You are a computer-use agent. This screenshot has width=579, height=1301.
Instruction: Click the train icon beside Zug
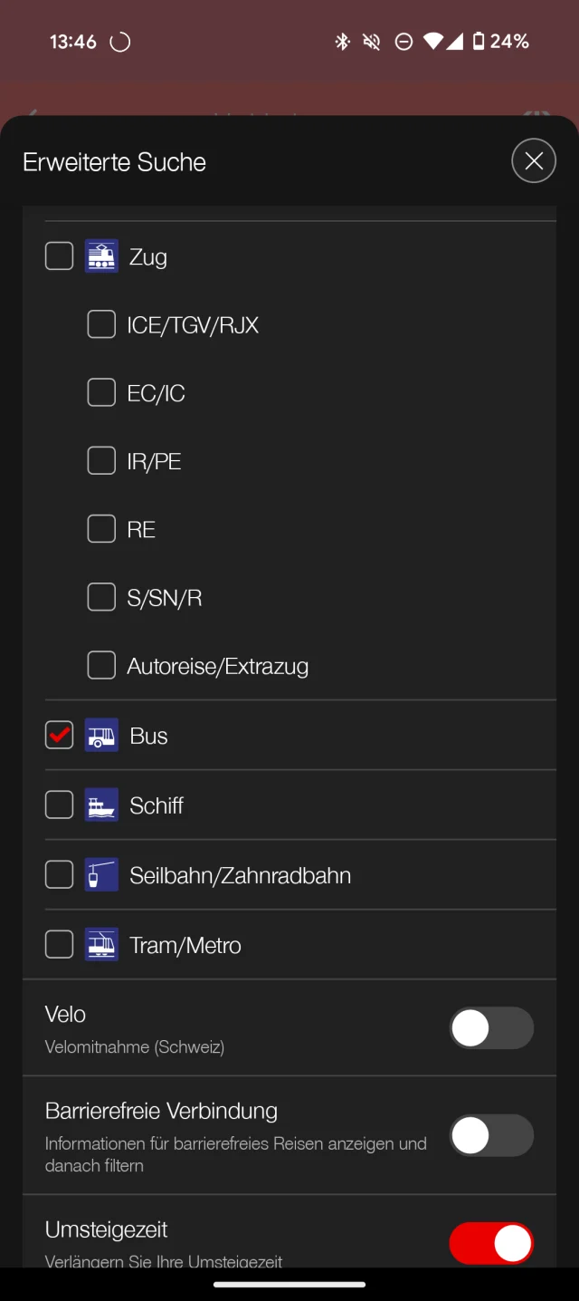pyautogui.click(x=101, y=256)
